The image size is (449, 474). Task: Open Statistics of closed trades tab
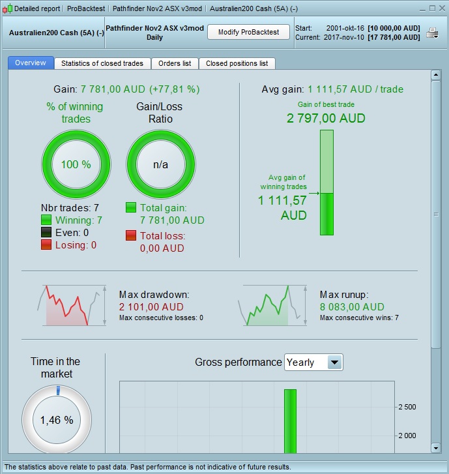coord(102,63)
